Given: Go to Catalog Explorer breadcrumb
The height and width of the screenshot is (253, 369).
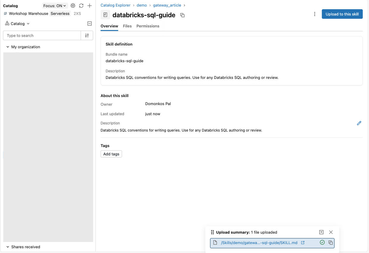Looking at the screenshot, I should (x=115, y=5).
